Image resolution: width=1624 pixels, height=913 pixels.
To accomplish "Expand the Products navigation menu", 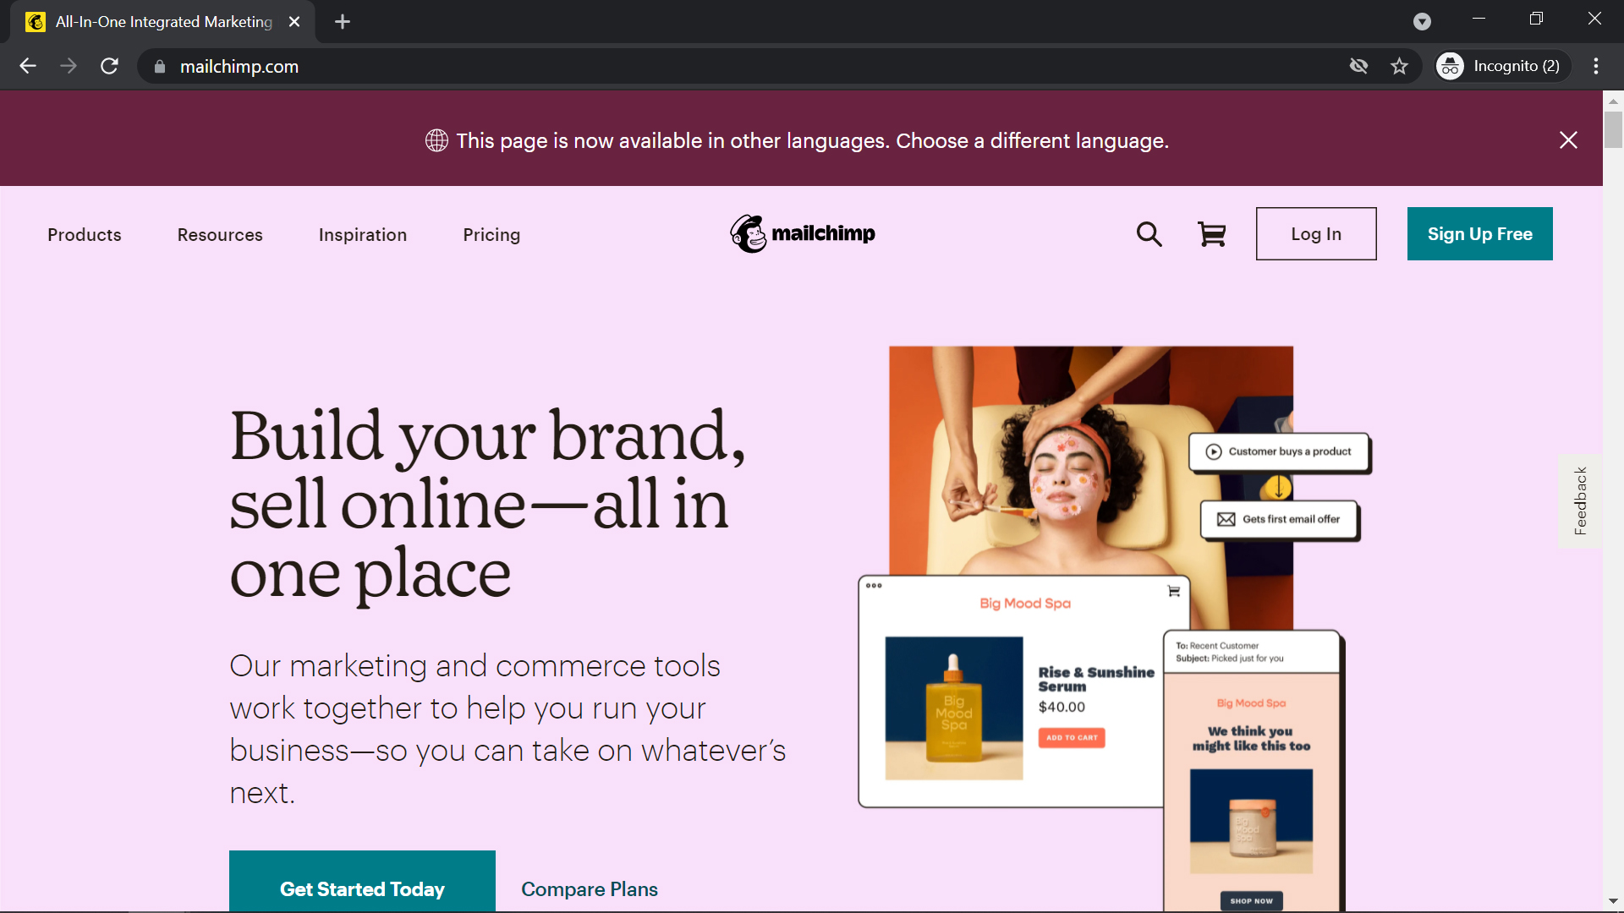I will tap(85, 235).
